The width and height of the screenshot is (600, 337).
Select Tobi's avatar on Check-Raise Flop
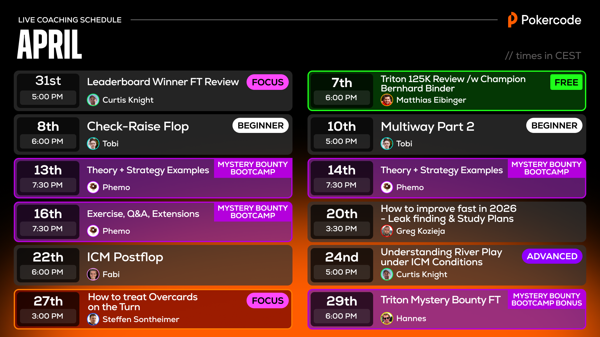click(x=93, y=144)
